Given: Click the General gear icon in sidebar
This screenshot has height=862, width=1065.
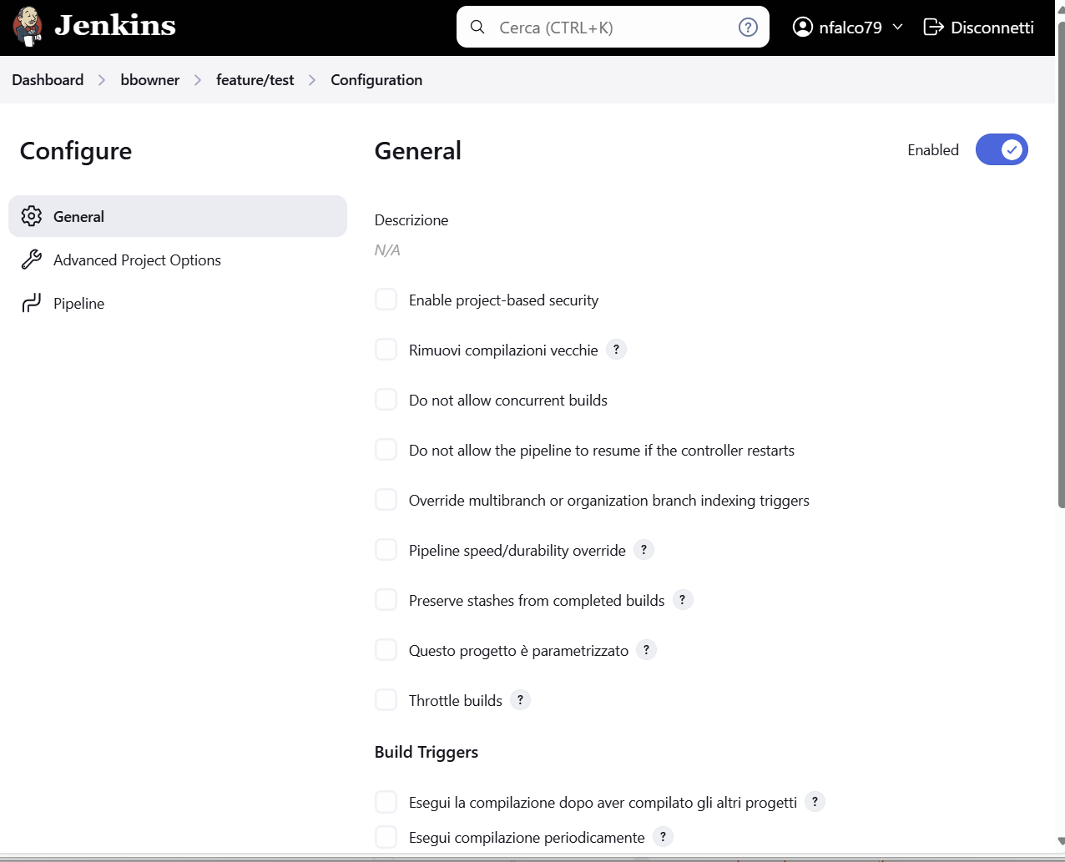Looking at the screenshot, I should (x=32, y=216).
